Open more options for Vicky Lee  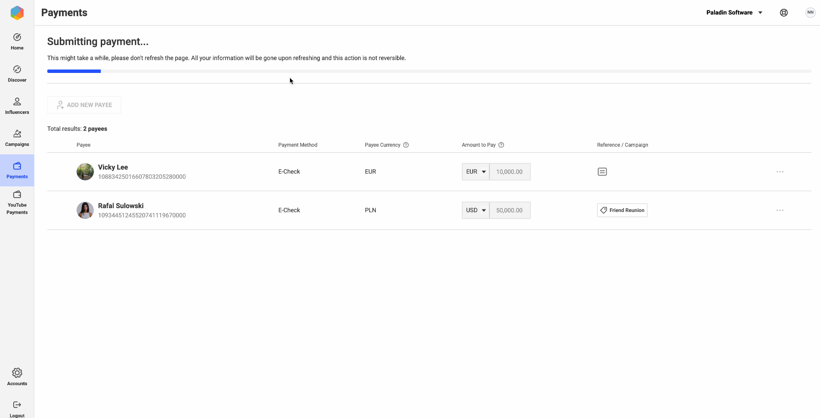tap(780, 172)
